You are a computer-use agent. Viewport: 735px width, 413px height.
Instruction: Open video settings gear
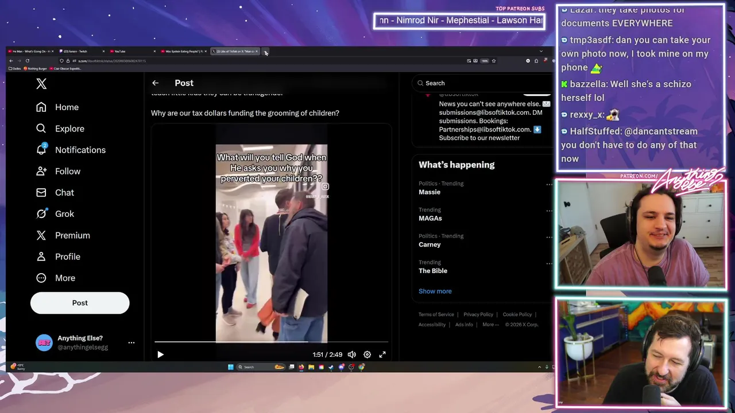click(x=367, y=354)
